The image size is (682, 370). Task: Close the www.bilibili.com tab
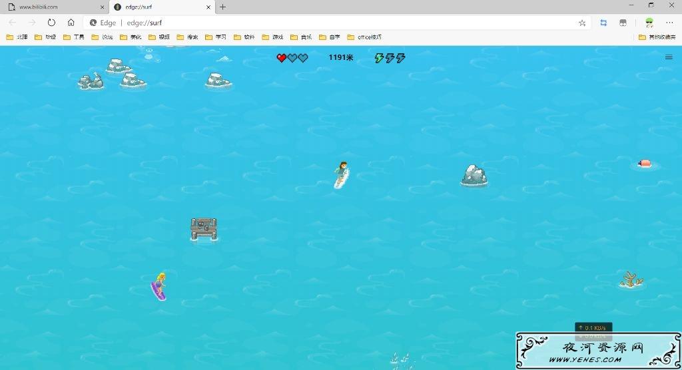102,7
